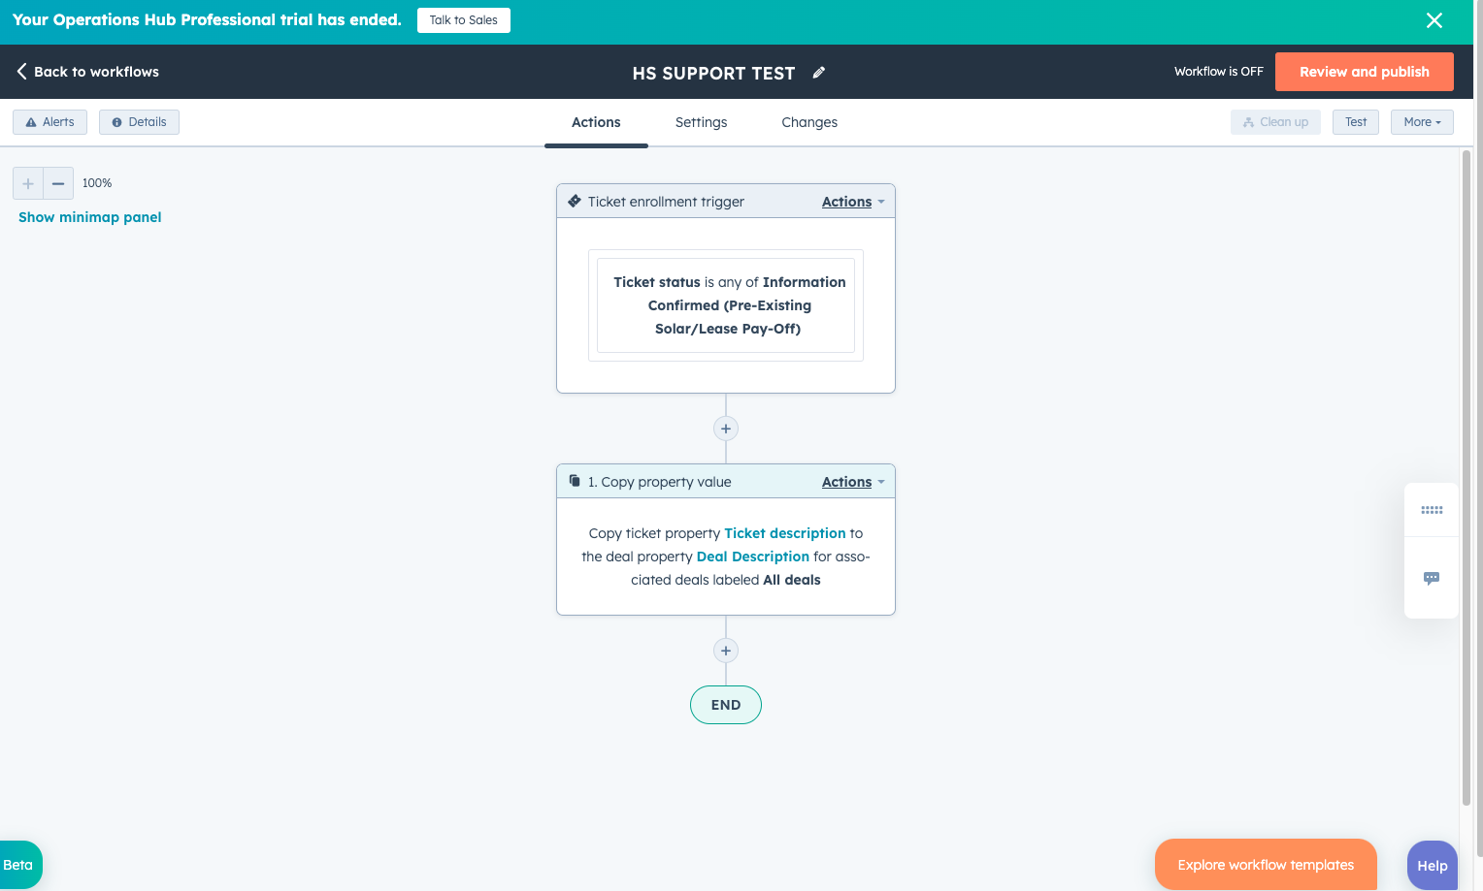1483x891 pixels.
Task: Expand Actions dropdown on enrollment trigger
Action: pos(852,202)
